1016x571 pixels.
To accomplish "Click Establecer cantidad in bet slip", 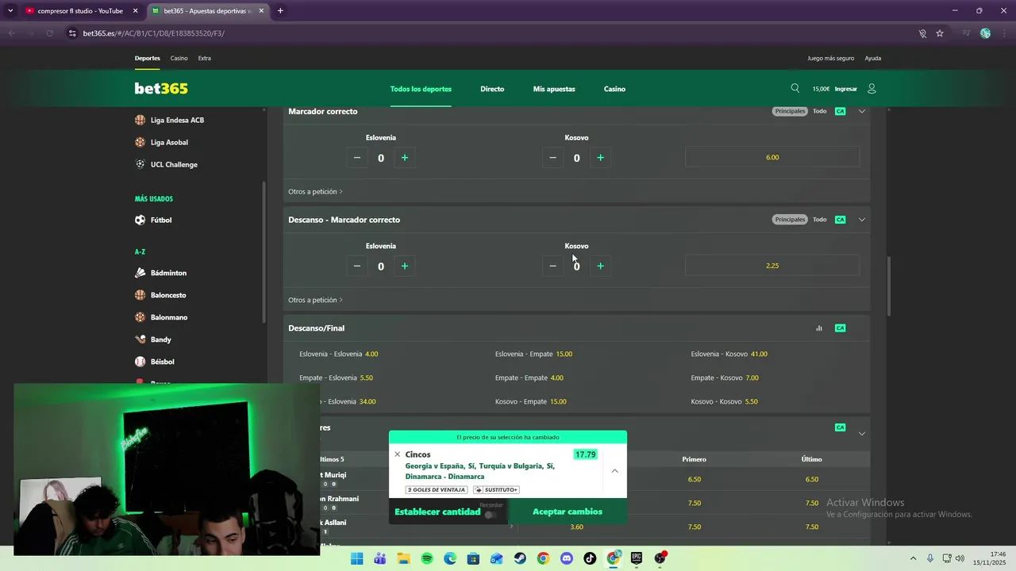I will pyautogui.click(x=437, y=512).
